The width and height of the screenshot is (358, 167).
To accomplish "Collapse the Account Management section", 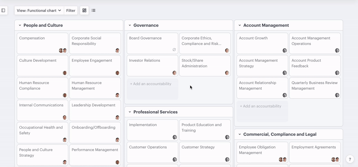I will click(x=240, y=25).
